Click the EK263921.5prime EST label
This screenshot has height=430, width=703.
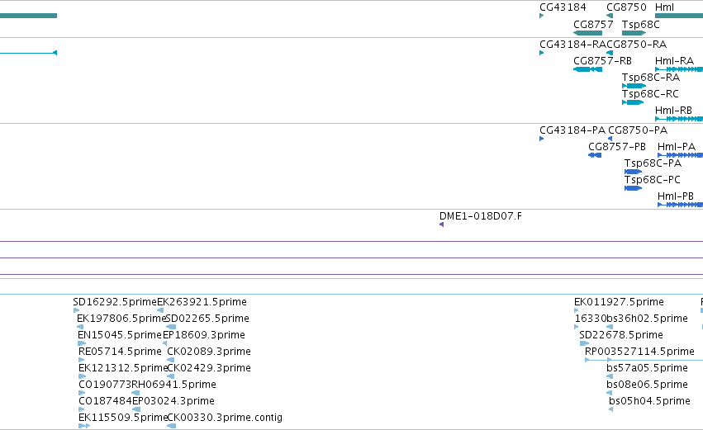(202, 302)
